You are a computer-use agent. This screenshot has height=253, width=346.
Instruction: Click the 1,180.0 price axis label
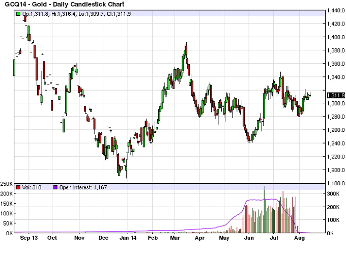coord(336,183)
